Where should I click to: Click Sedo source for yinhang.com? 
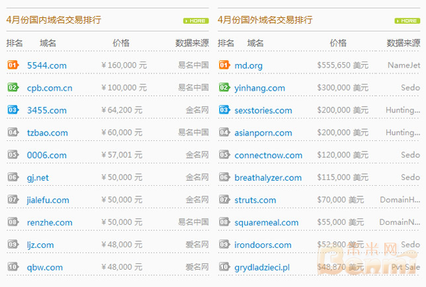point(411,87)
